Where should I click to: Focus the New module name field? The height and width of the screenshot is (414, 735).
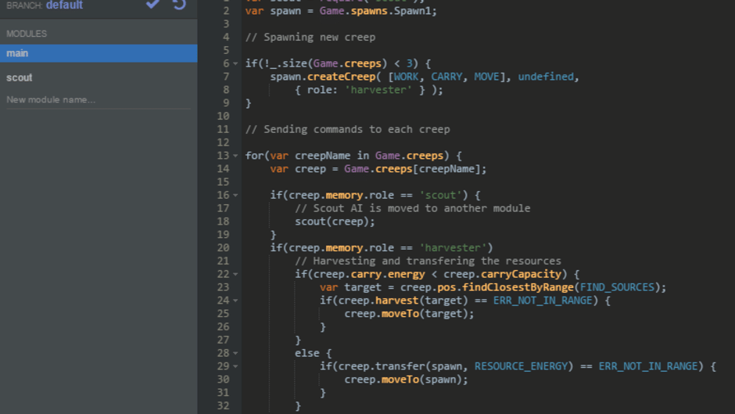pos(99,99)
